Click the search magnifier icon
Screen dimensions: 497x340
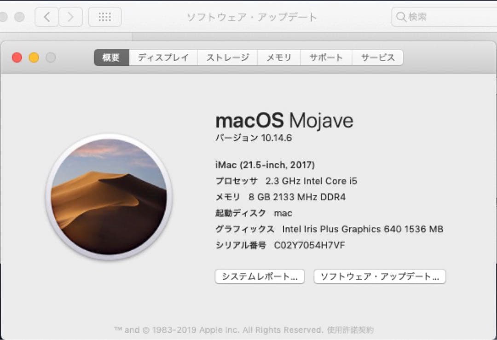(401, 17)
